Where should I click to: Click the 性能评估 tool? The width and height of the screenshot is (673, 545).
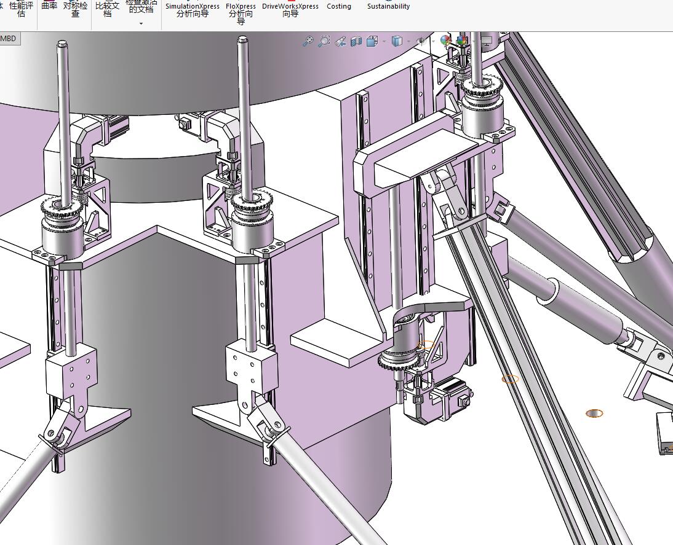pos(21,9)
